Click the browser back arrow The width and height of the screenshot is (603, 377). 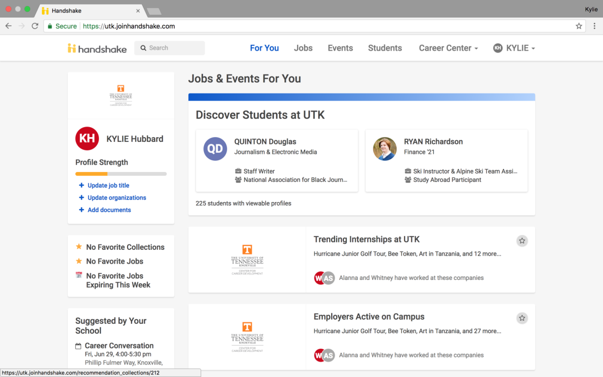pyautogui.click(x=9, y=26)
